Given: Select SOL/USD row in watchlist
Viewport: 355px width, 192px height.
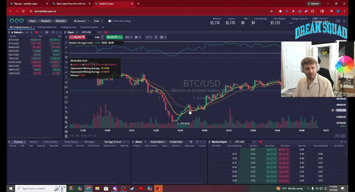Looking at the screenshot, I should [x=35, y=55].
